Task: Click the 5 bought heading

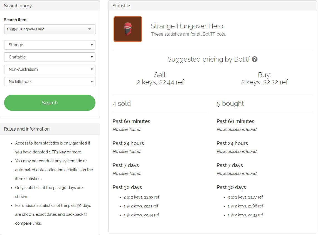Action: [x=230, y=104]
